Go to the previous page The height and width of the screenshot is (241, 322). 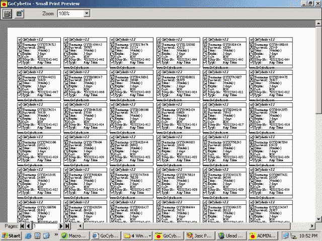tap(28, 226)
